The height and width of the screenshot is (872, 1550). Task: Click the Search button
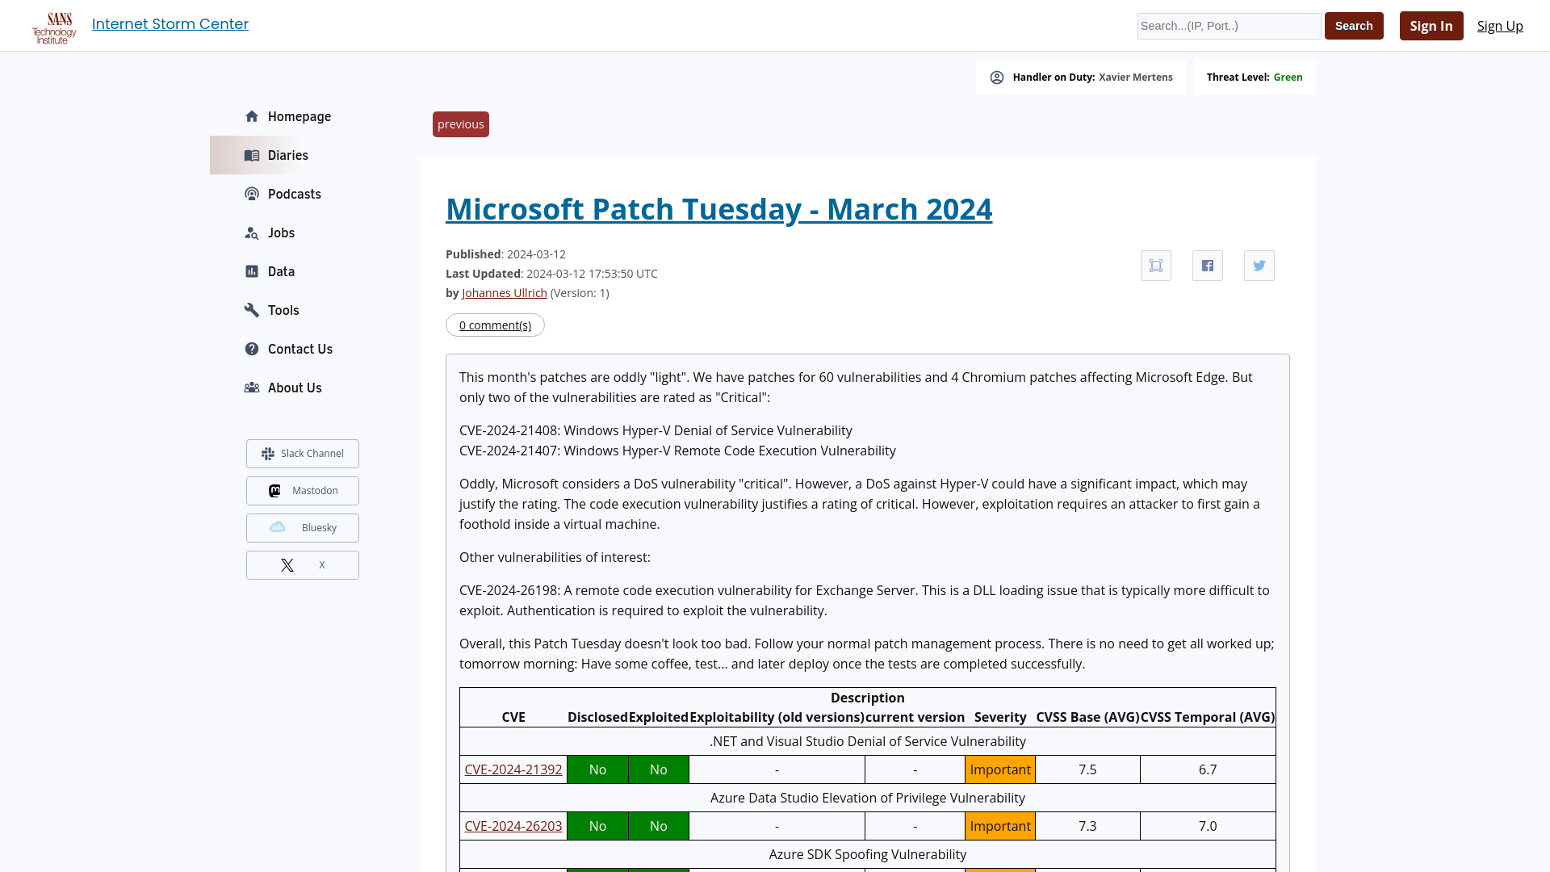1354,26
